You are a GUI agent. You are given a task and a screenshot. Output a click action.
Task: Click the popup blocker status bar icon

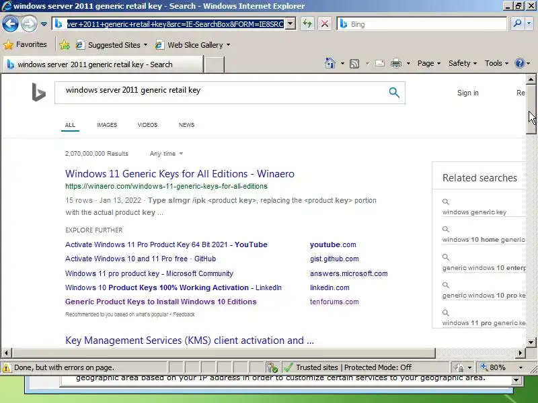click(272, 367)
